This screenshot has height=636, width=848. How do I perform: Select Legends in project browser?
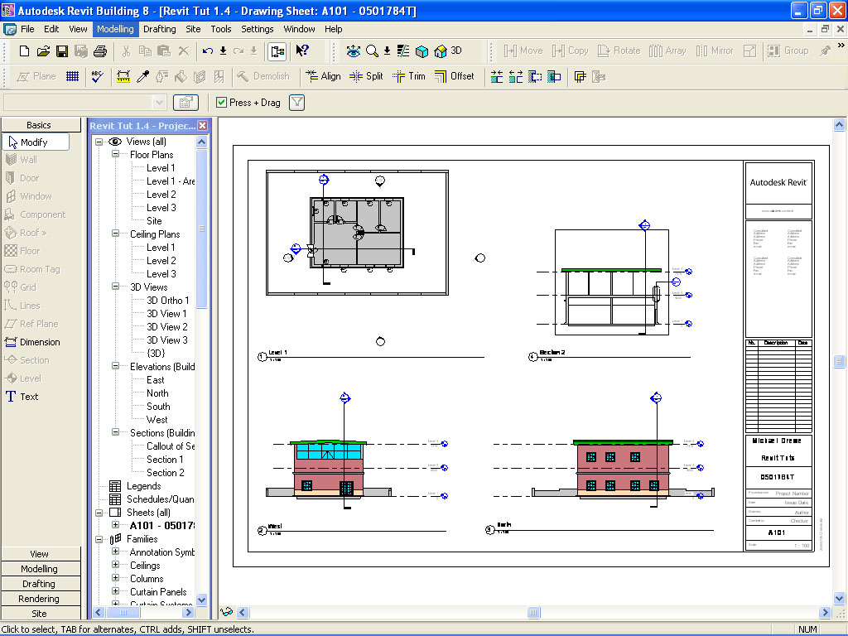pos(143,486)
